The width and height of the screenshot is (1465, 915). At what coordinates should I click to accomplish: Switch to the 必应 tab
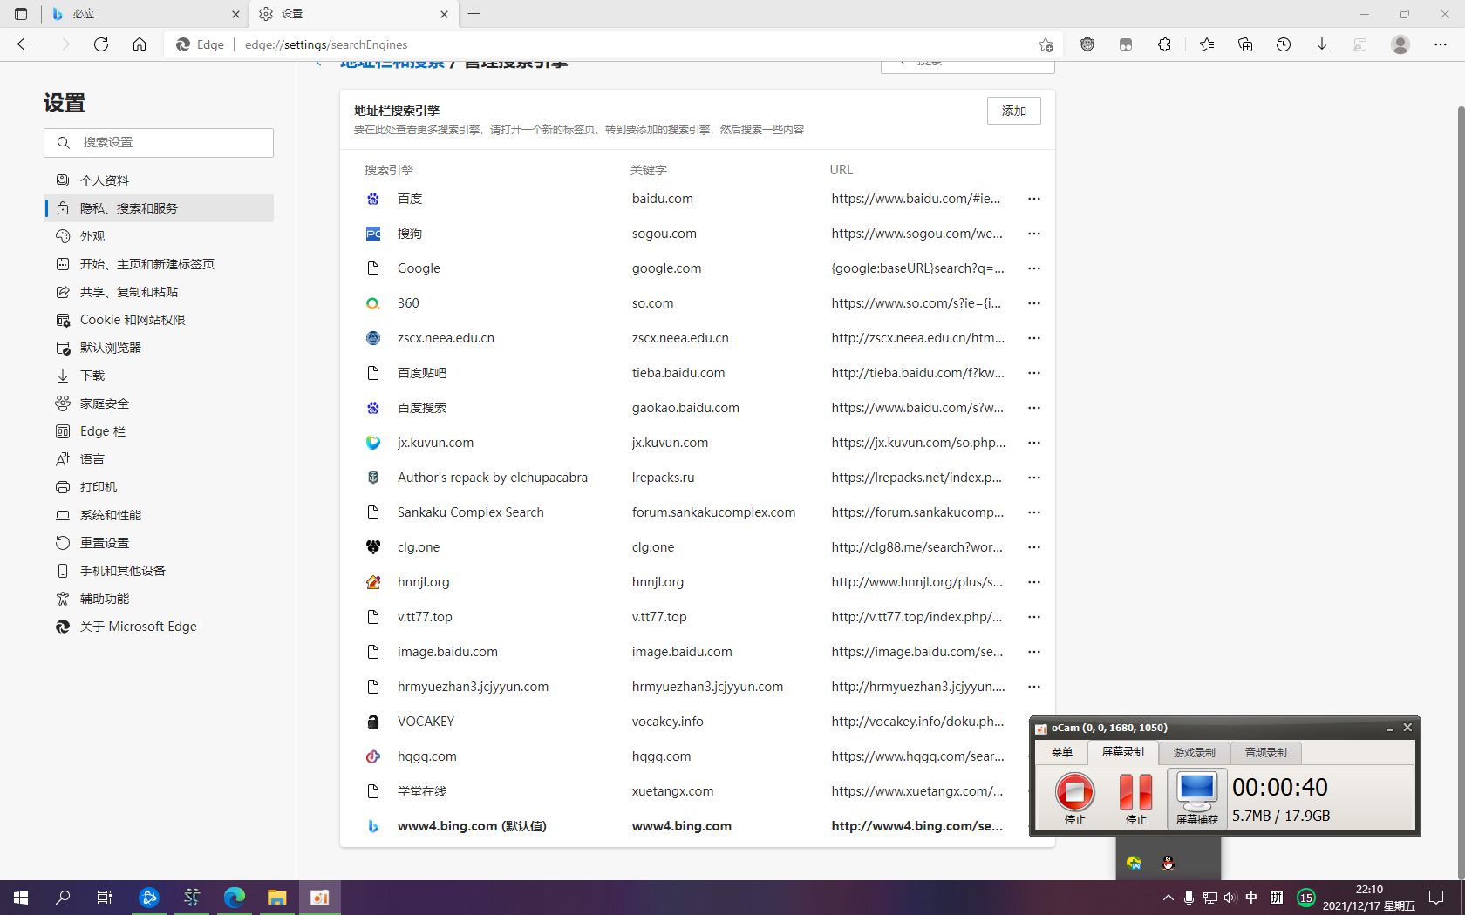146,14
